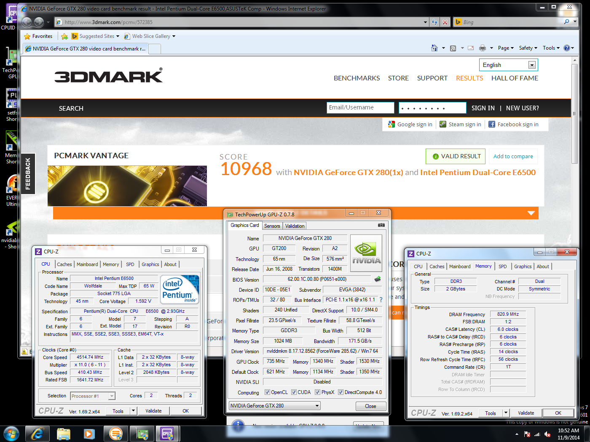The image size is (590, 442).
Task: Click the Bing search magnifier icon
Action: click(566, 22)
